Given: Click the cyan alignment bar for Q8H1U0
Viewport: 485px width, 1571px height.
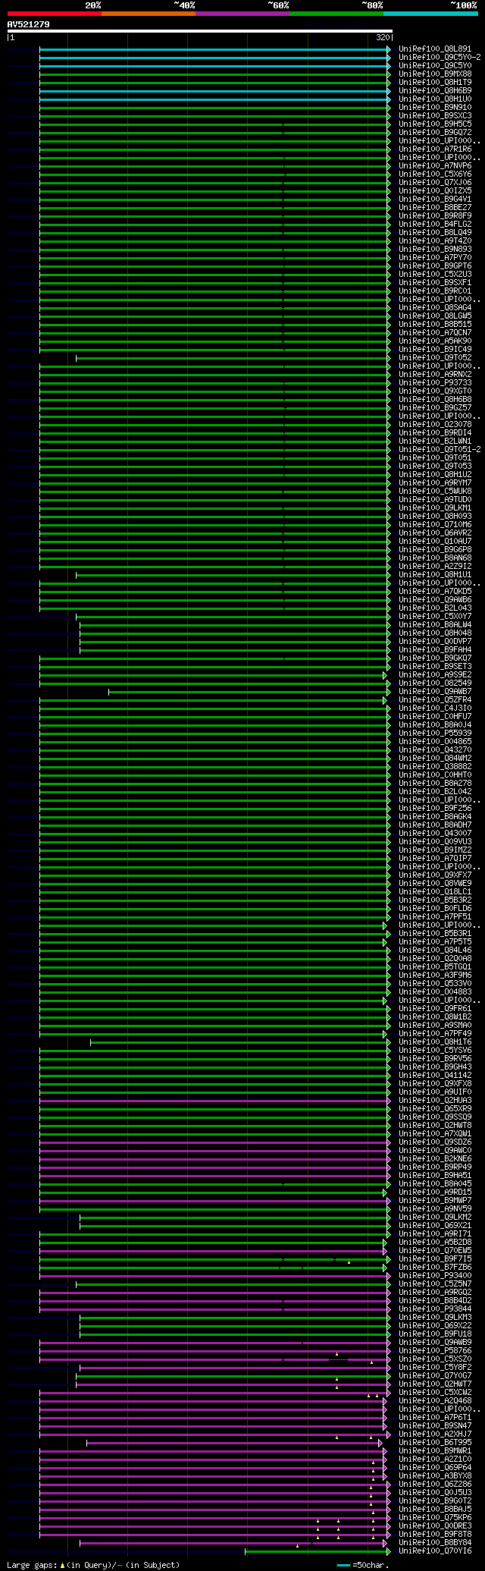Looking at the screenshot, I should [x=214, y=99].
